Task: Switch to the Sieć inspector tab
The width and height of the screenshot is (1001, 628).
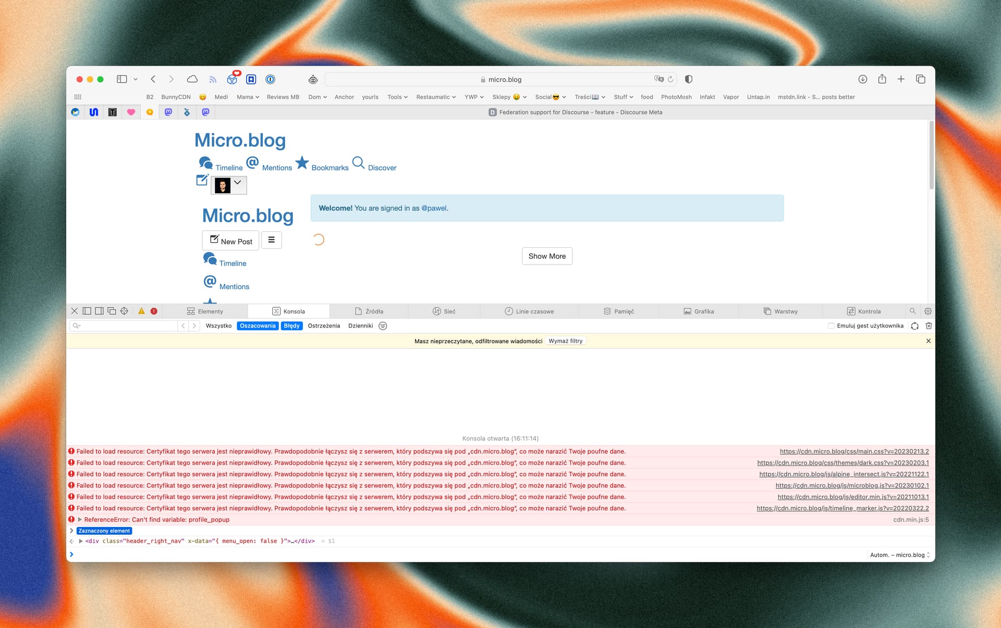Action: pos(444,311)
